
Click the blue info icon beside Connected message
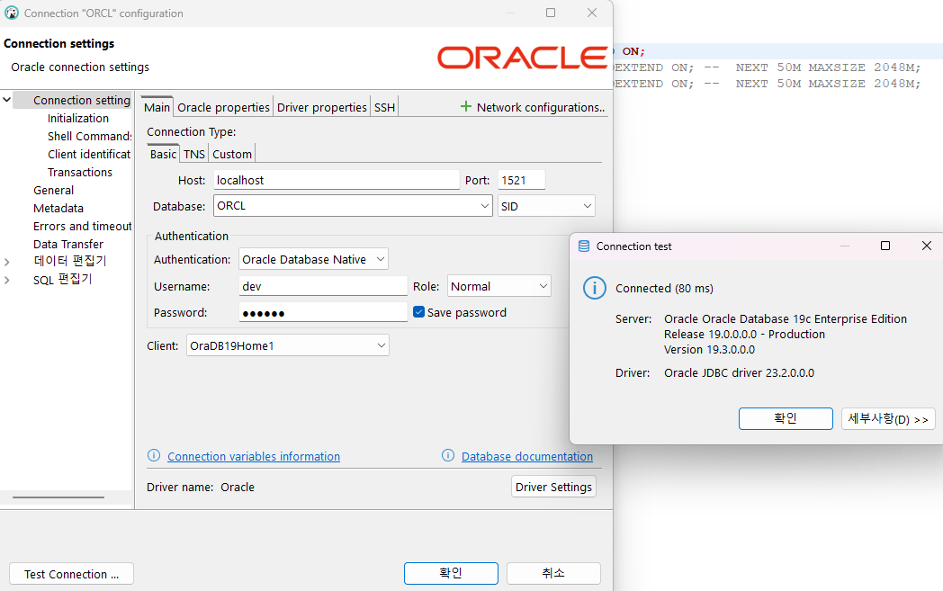[x=594, y=288]
